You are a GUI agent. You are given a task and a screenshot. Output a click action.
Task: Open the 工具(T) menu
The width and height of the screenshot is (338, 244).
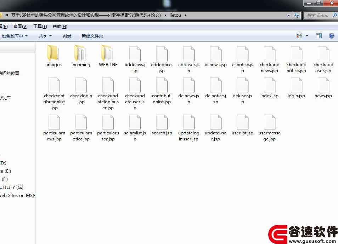[x=40, y=27]
